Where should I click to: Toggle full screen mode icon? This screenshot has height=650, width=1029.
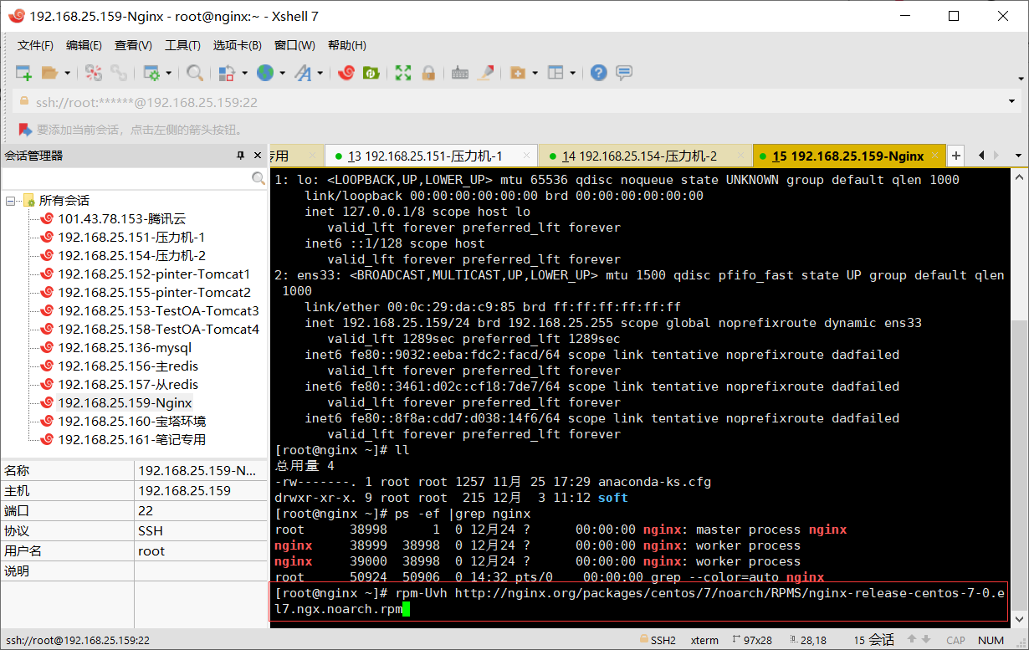403,73
